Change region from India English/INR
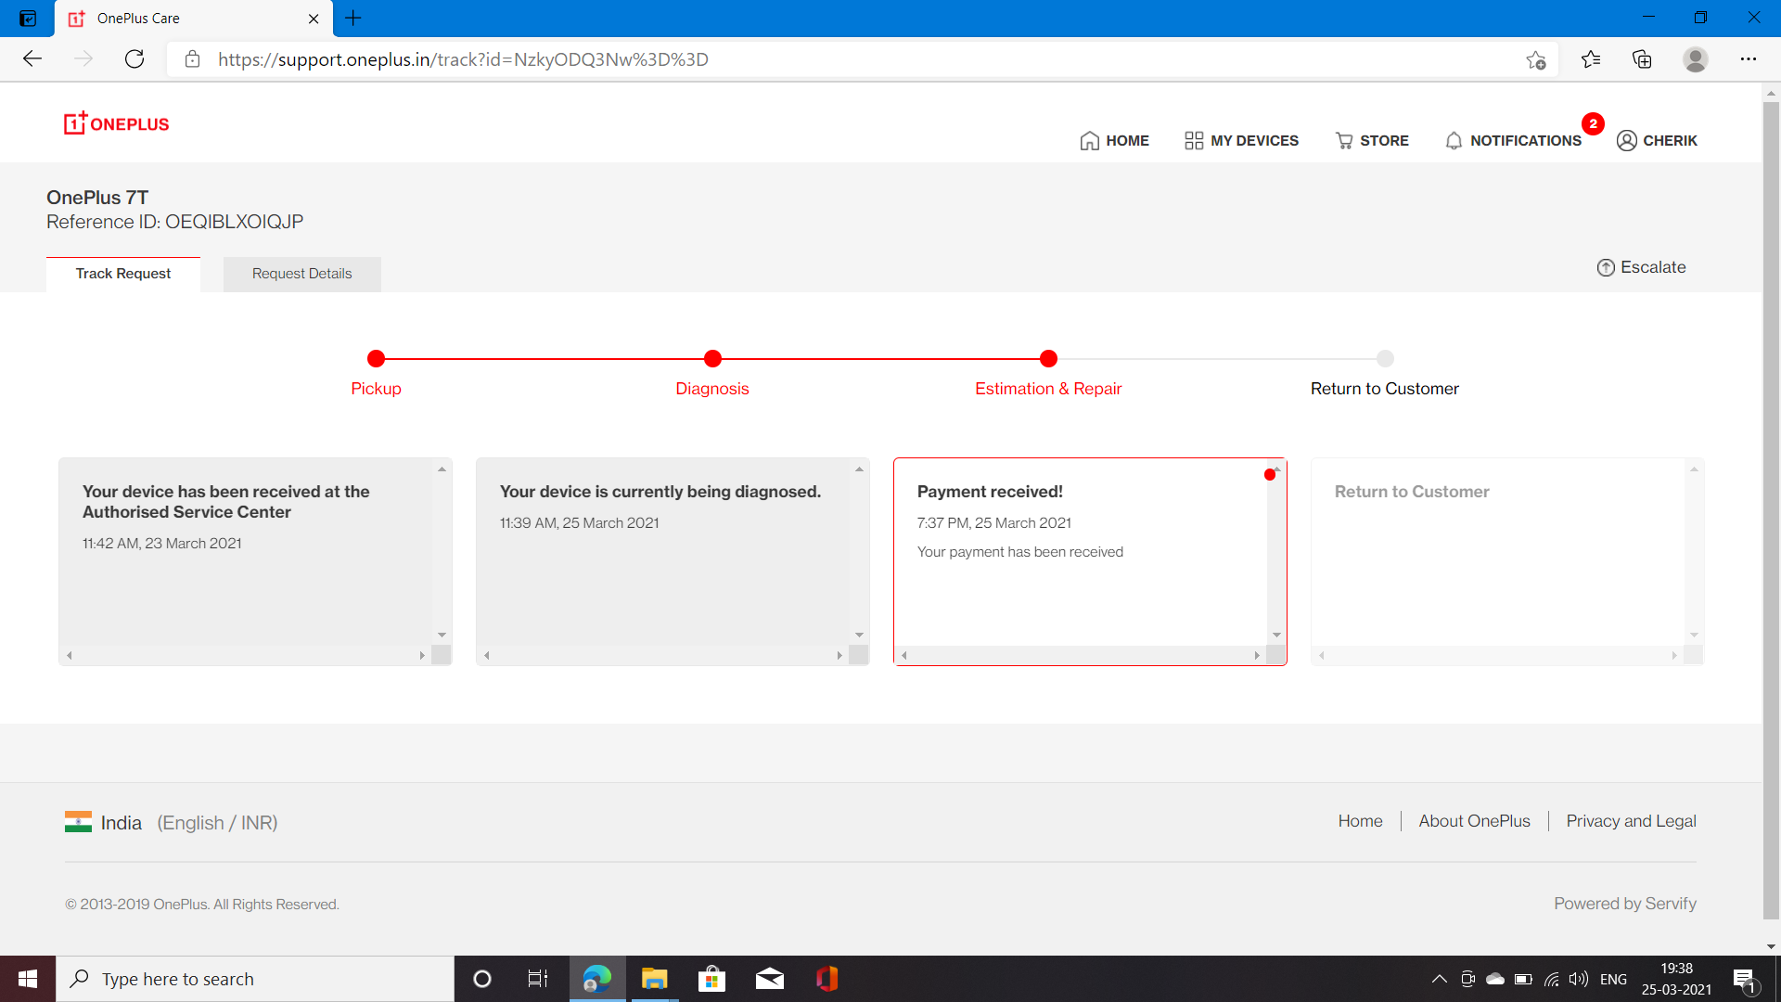 [x=172, y=823]
